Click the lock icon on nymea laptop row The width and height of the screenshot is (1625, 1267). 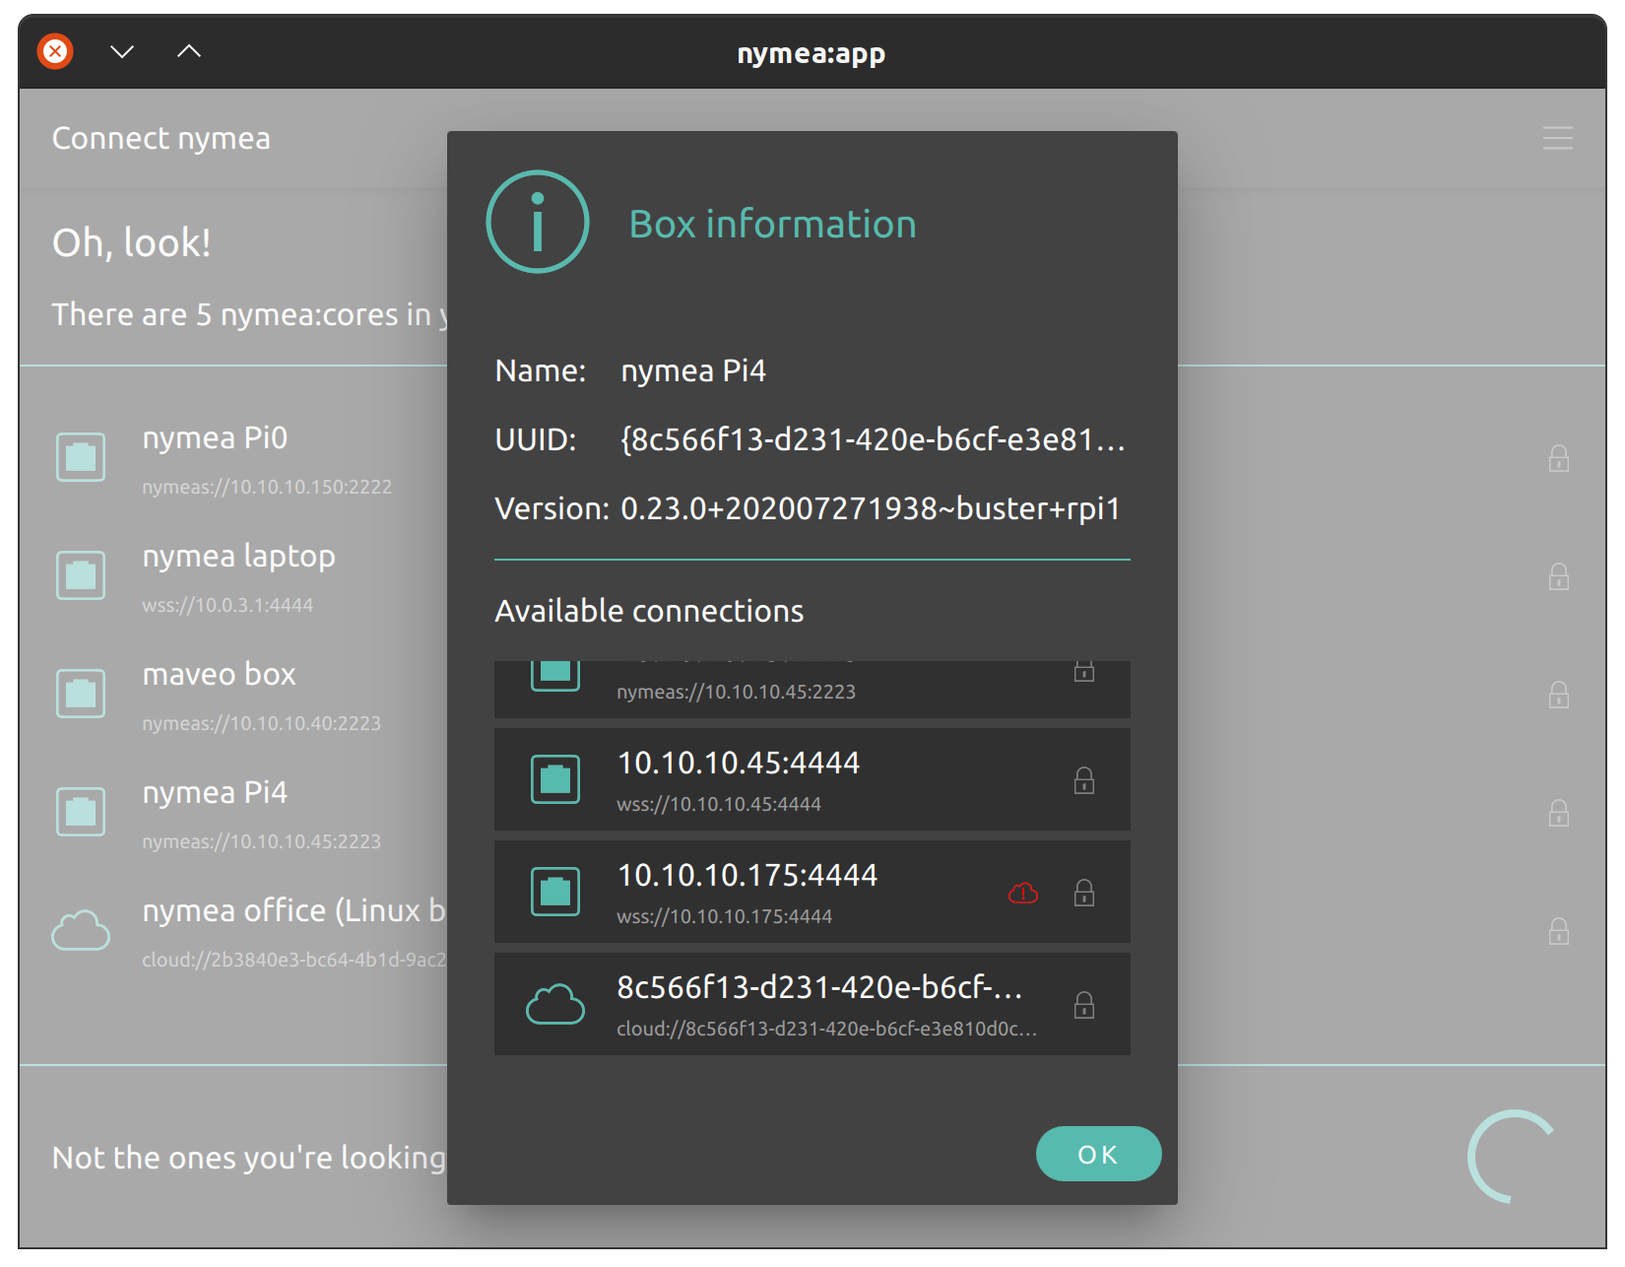[1559, 576]
